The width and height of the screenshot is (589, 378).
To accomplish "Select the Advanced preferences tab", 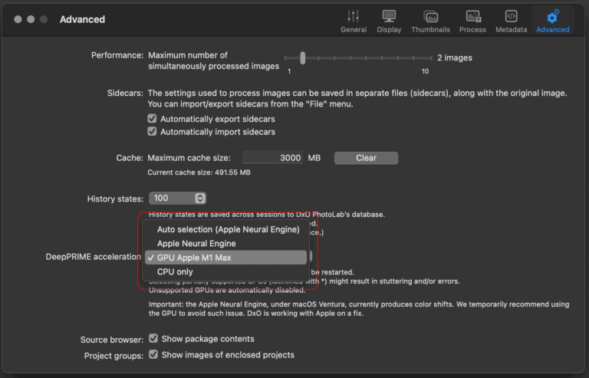I will point(552,21).
